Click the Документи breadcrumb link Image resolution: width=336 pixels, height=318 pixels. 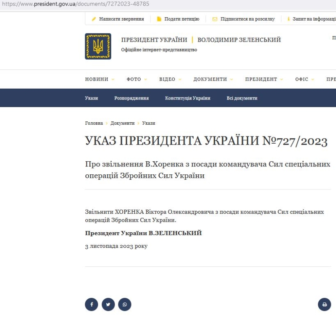(122, 123)
